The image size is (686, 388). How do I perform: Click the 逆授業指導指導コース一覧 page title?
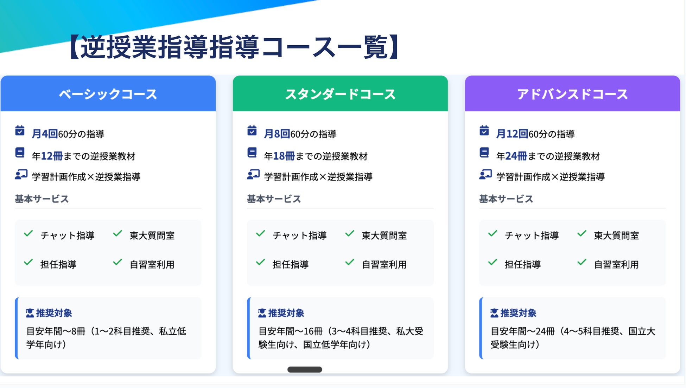(234, 47)
